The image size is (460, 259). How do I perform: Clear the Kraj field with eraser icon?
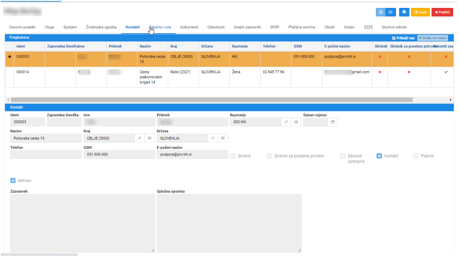[x=139, y=138]
